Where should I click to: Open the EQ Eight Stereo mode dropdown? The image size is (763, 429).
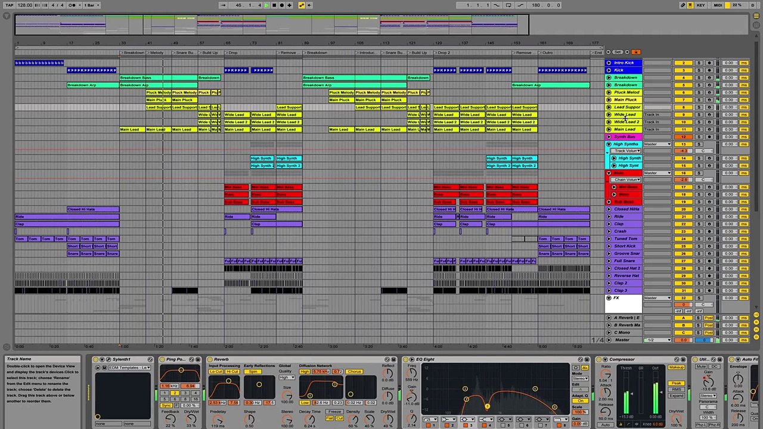tap(580, 378)
